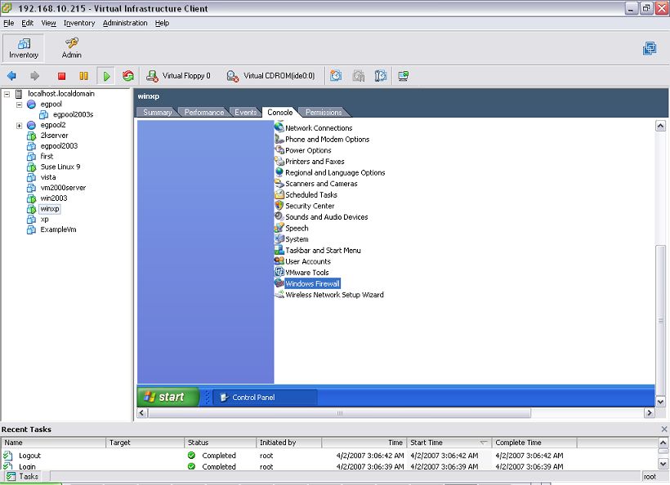Open the View menu

[x=48, y=23]
